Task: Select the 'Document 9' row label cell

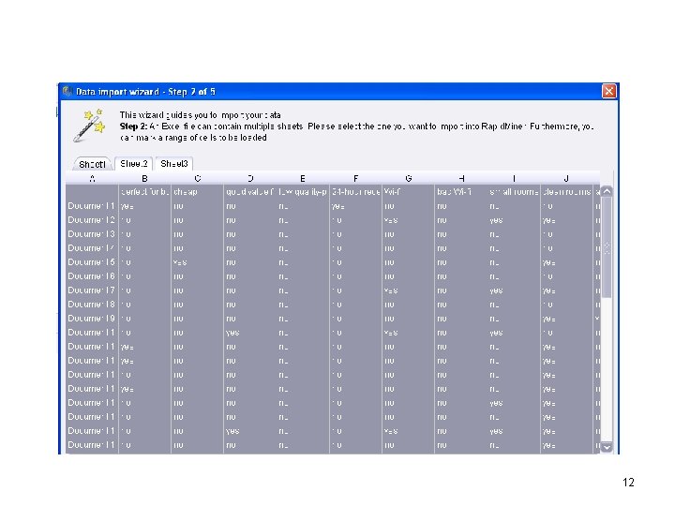Action: pos(92,319)
